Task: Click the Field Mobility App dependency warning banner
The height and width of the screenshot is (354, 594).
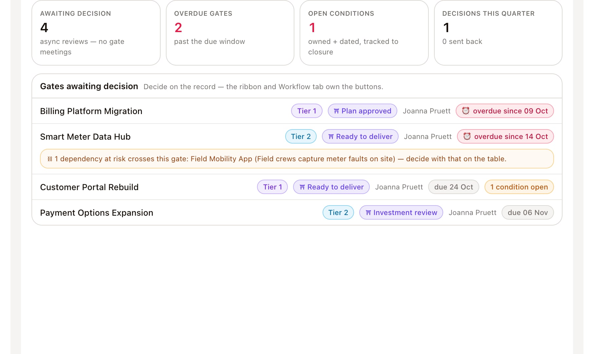Action: tap(297, 159)
